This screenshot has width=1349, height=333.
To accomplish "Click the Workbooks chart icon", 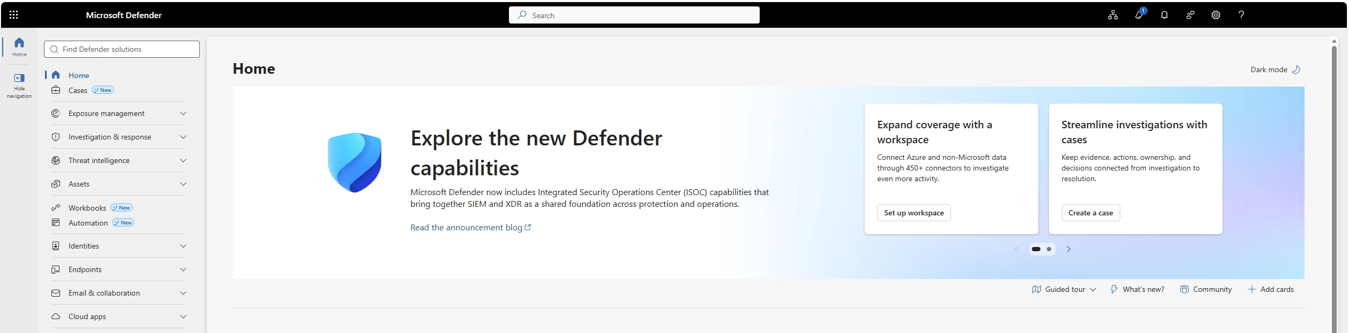I will pos(56,208).
